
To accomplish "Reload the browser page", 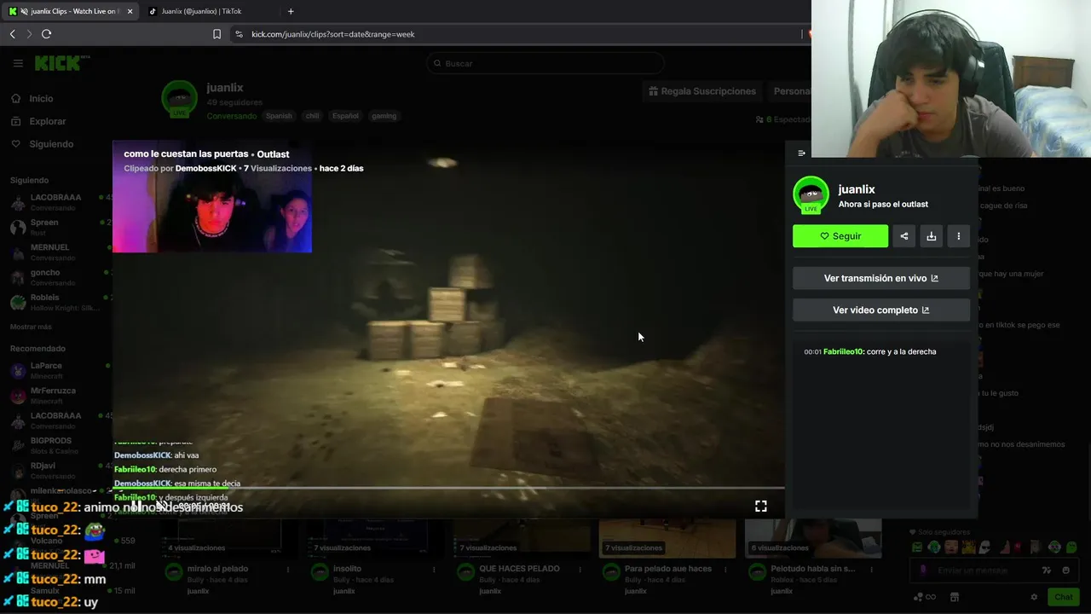I will click(46, 34).
